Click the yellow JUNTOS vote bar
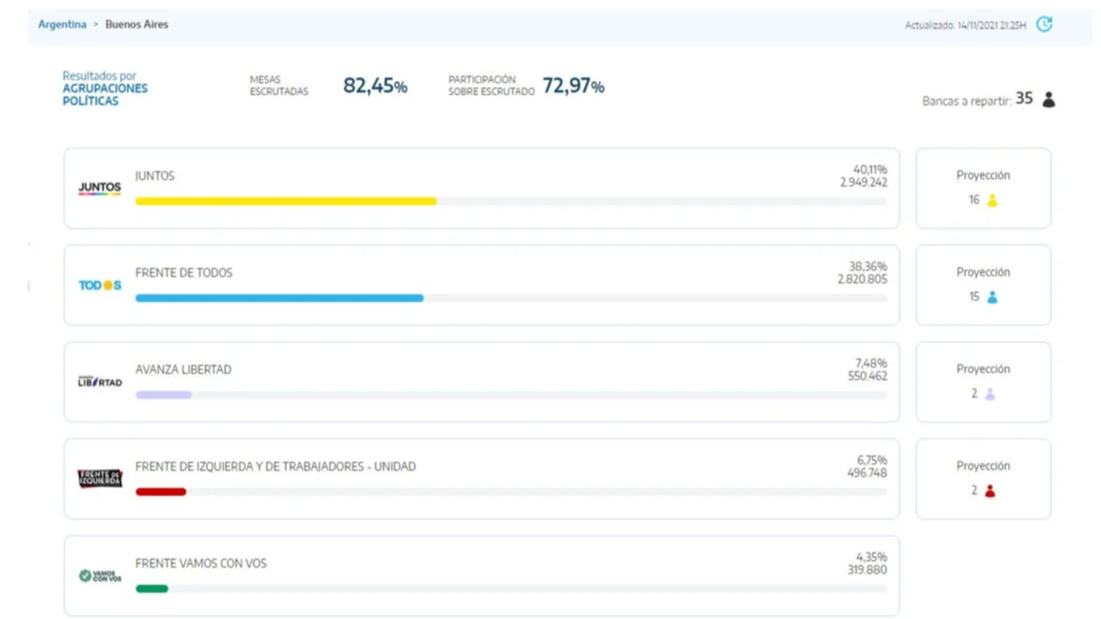The width and height of the screenshot is (1101, 619). pyautogui.click(x=286, y=202)
